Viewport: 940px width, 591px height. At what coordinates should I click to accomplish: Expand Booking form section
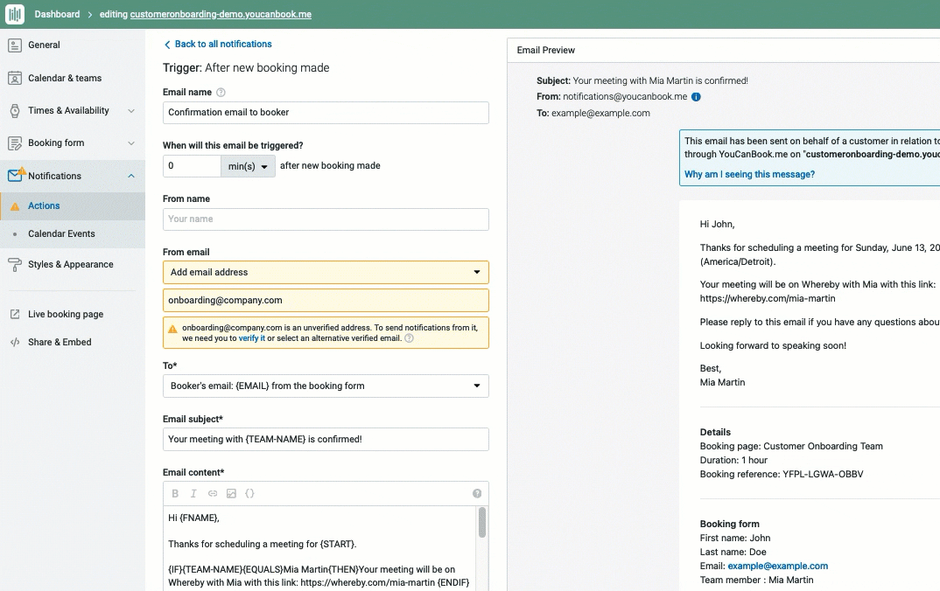[131, 143]
